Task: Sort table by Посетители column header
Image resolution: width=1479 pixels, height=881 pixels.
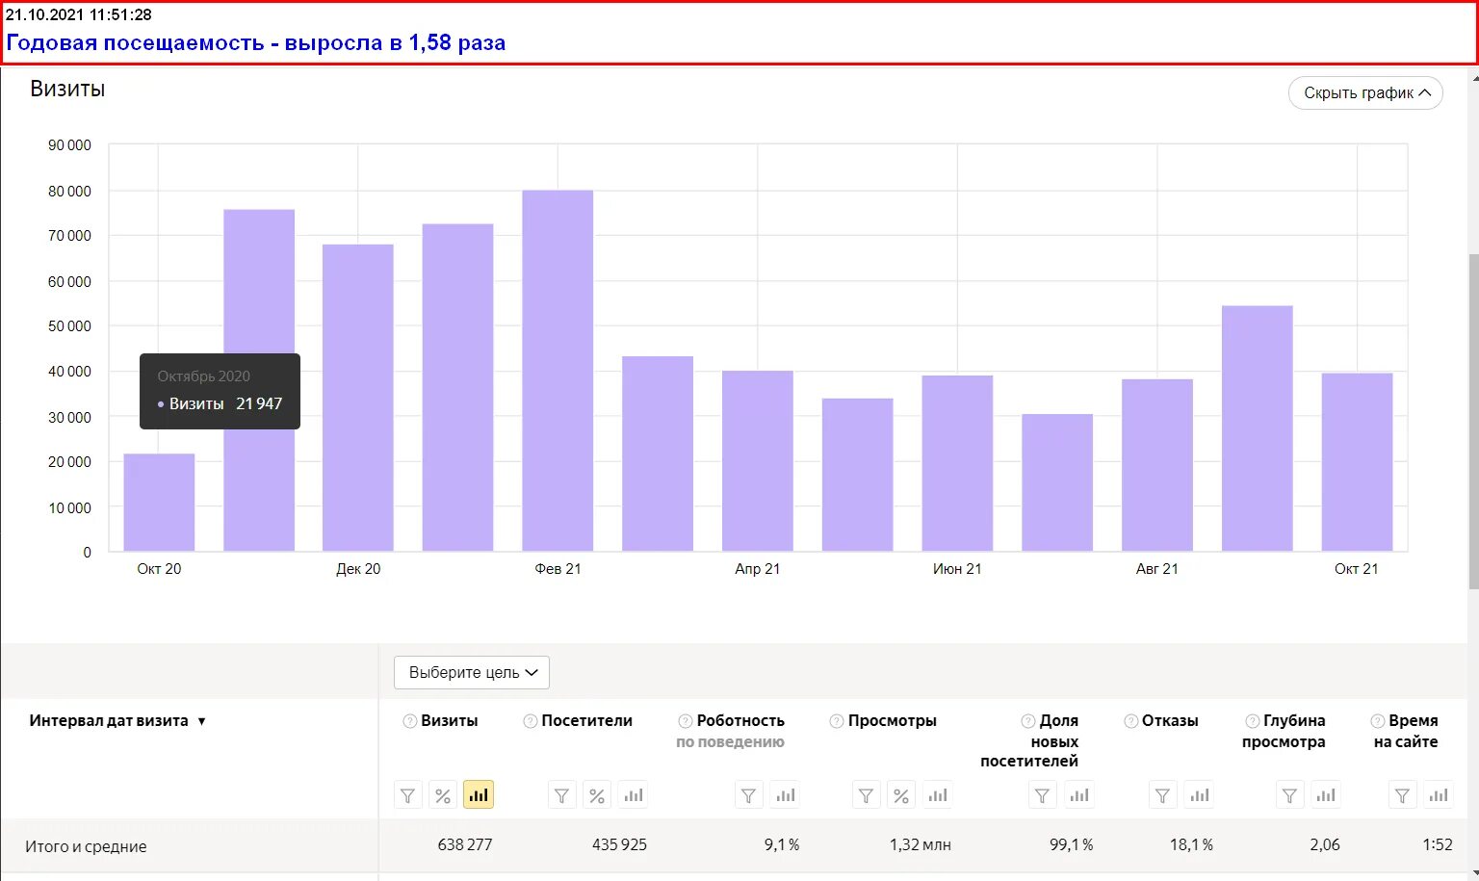Action: (x=587, y=721)
